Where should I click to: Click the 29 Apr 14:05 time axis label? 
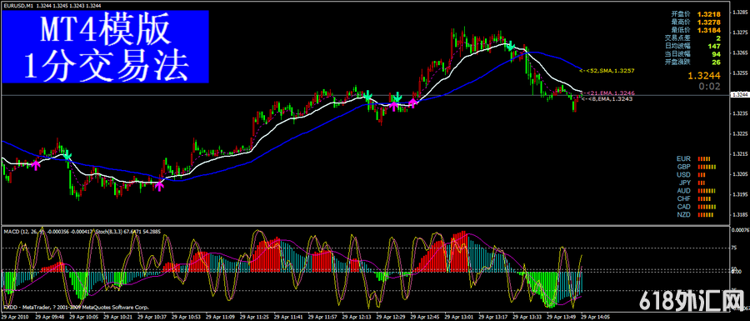(596, 317)
